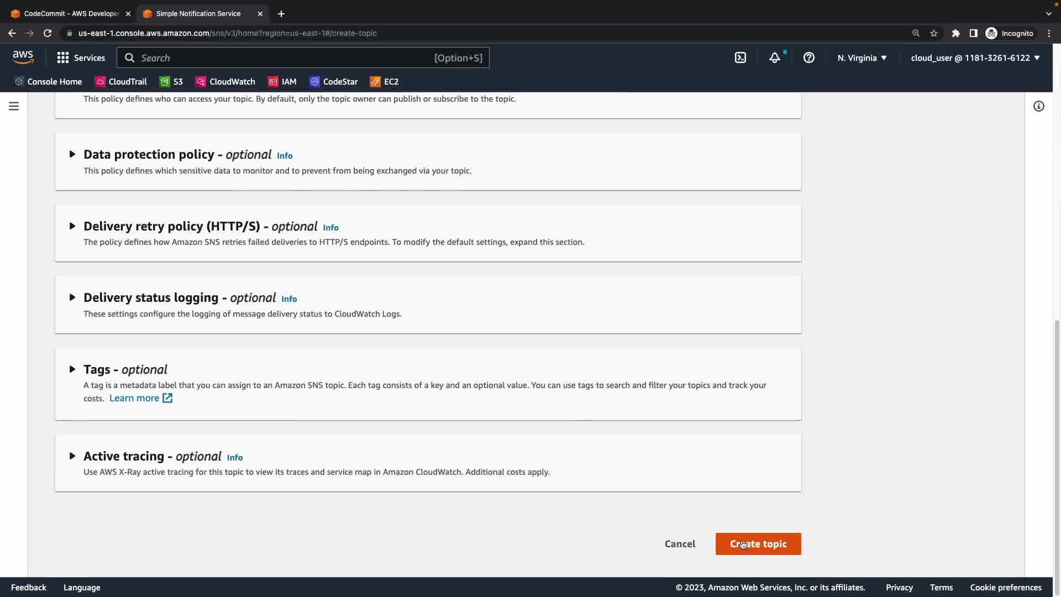This screenshot has height=597, width=1061.
Task: Open the hamburger side navigation menu
Action: [x=14, y=106]
